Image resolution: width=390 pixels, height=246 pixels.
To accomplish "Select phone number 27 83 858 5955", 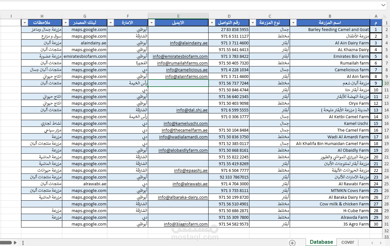I will [x=229, y=29].
